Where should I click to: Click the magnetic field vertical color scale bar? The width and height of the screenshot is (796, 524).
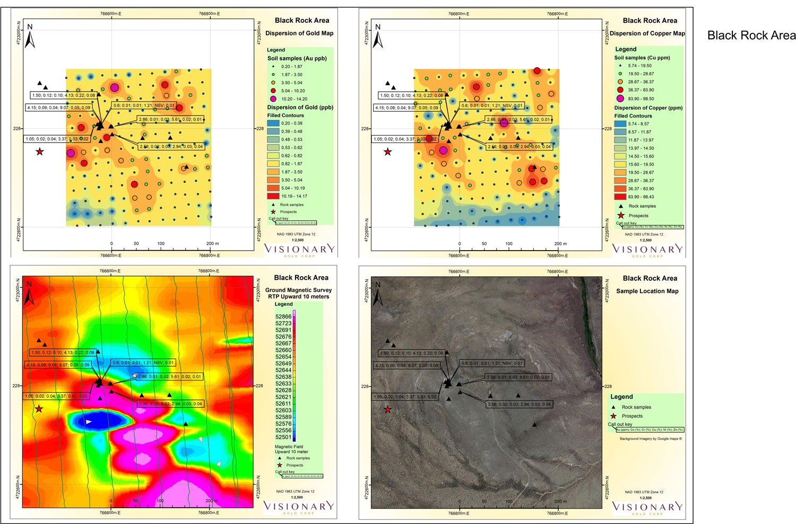click(294, 376)
